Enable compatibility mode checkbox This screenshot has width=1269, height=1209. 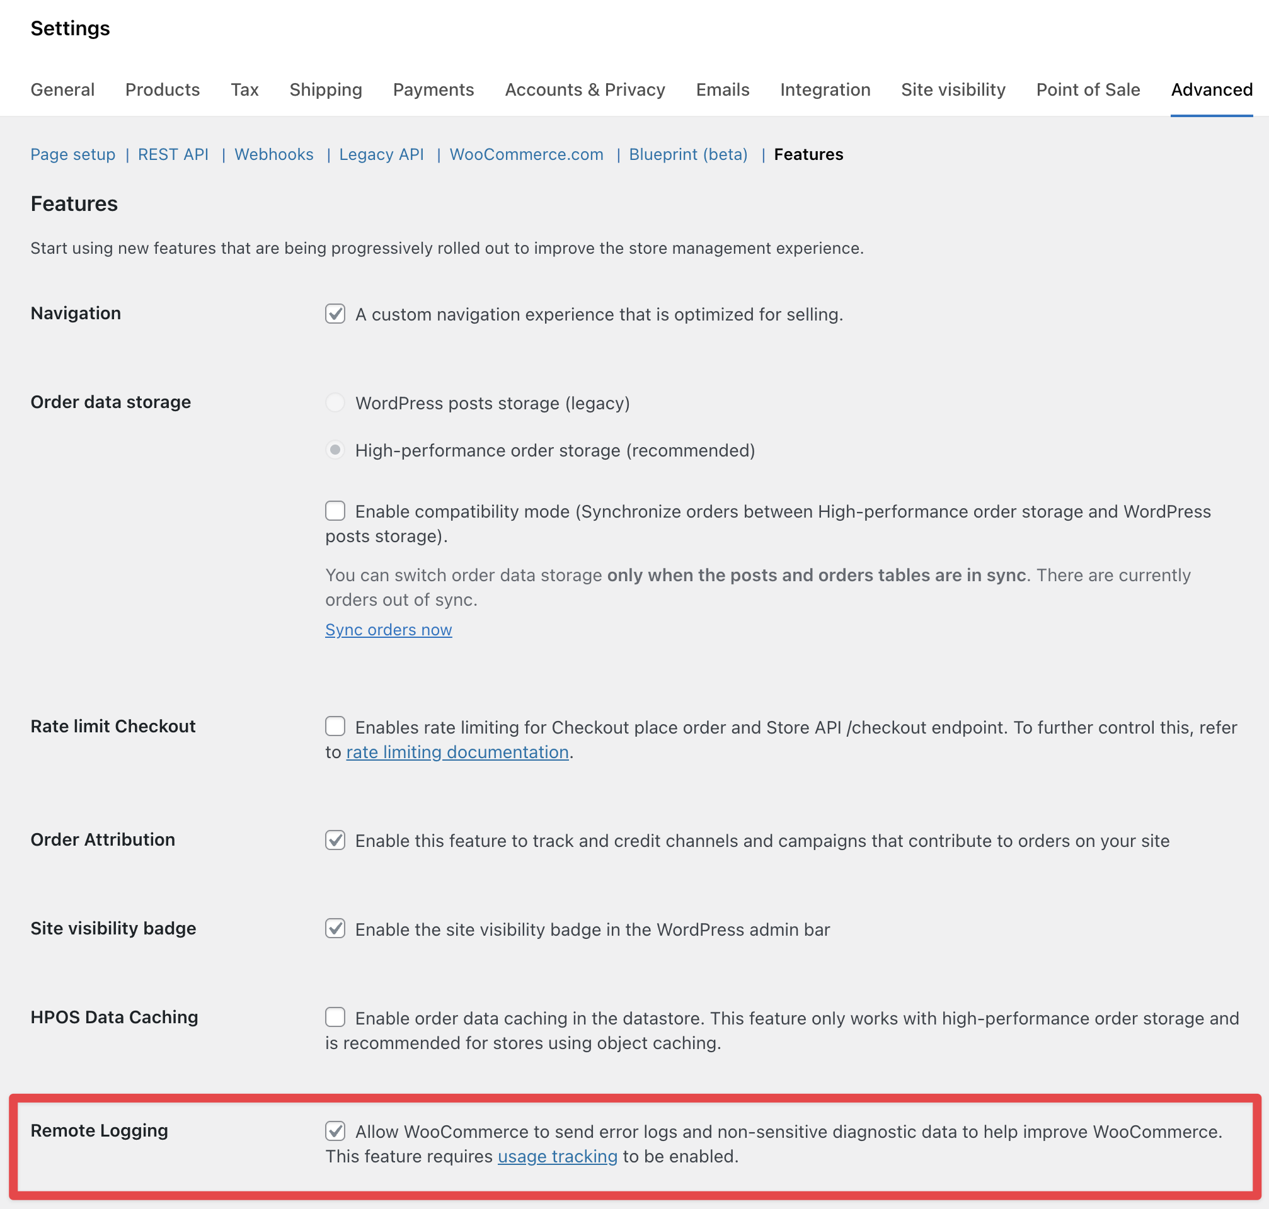click(335, 511)
